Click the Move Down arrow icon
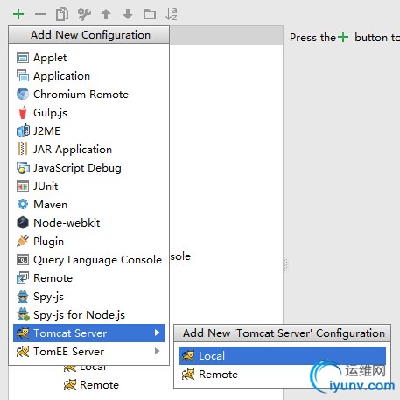This screenshot has height=400, width=400. click(x=128, y=14)
